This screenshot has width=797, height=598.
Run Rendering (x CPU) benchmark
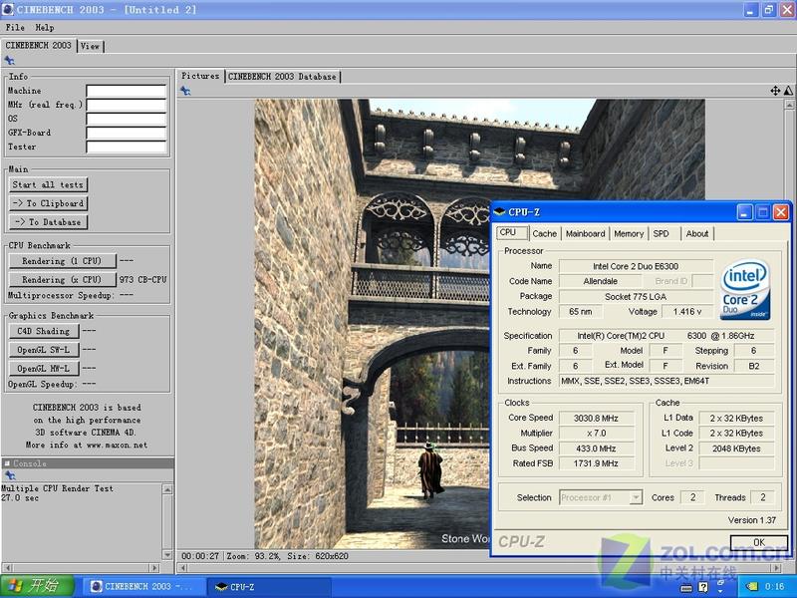tap(62, 280)
